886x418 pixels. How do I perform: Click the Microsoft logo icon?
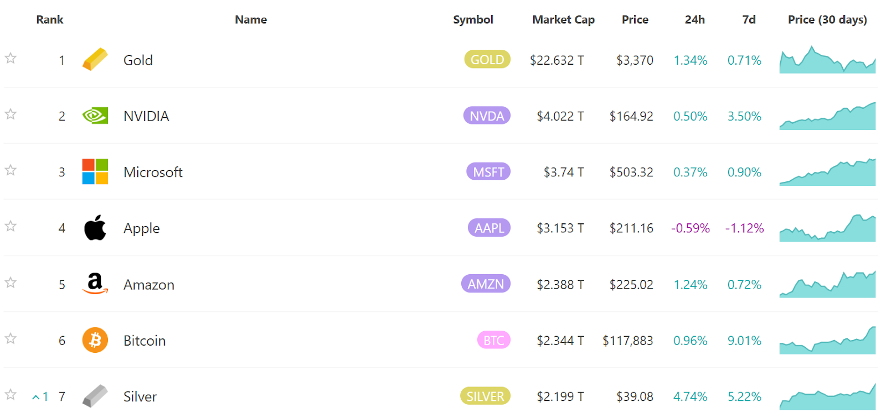tap(95, 171)
